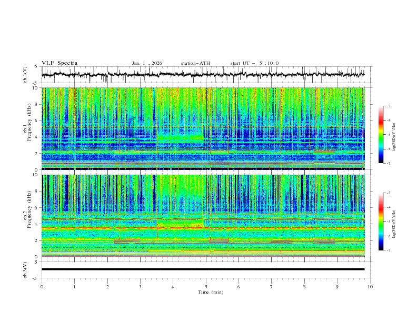Click the 'VLF Spectra' title text
417x322 pixels.
(x=59, y=63)
